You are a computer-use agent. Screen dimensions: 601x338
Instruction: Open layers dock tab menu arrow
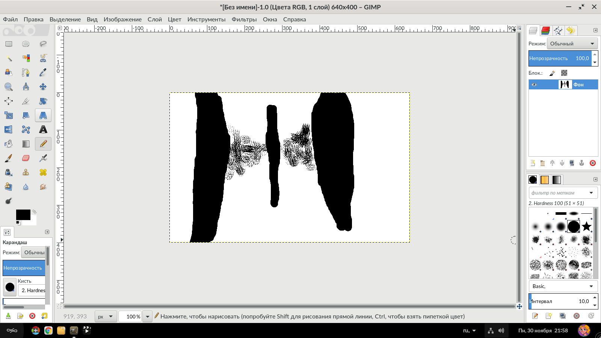coord(595,30)
